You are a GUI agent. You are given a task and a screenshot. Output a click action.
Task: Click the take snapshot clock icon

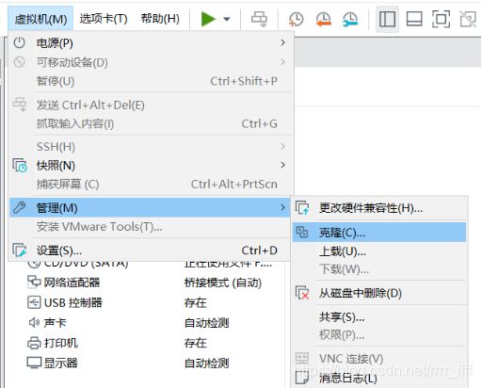pos(296,19)
